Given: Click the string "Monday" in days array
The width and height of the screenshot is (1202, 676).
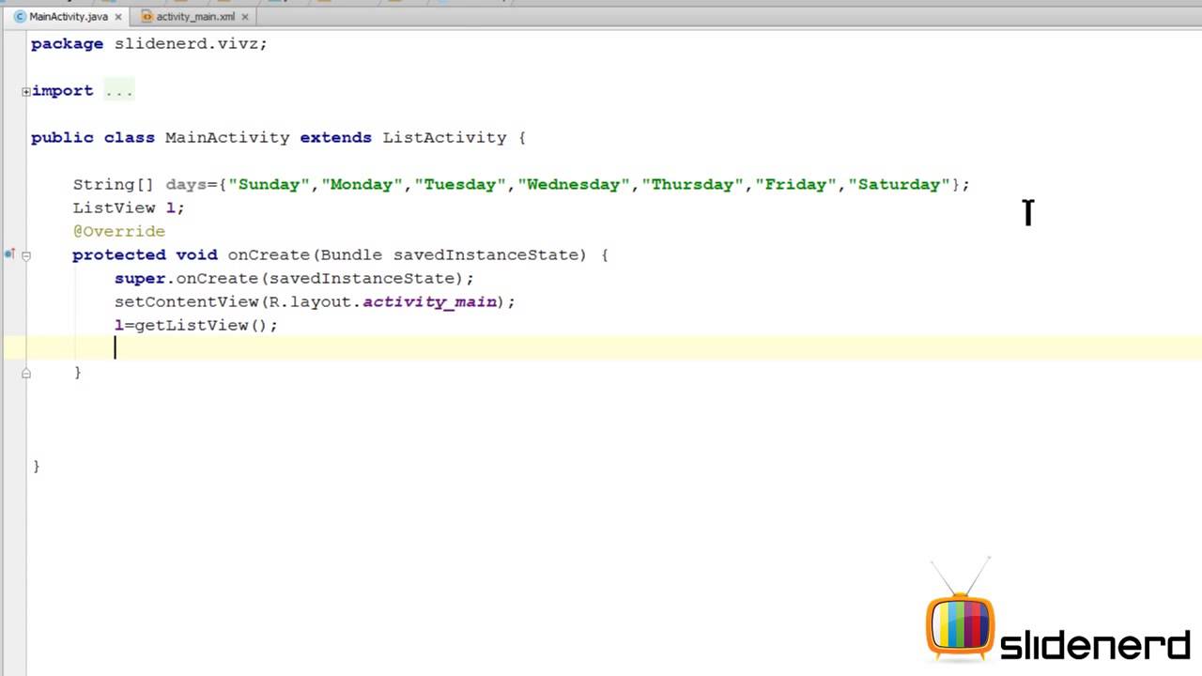Looking at the screenshot, I should click(x=362, y=185).
